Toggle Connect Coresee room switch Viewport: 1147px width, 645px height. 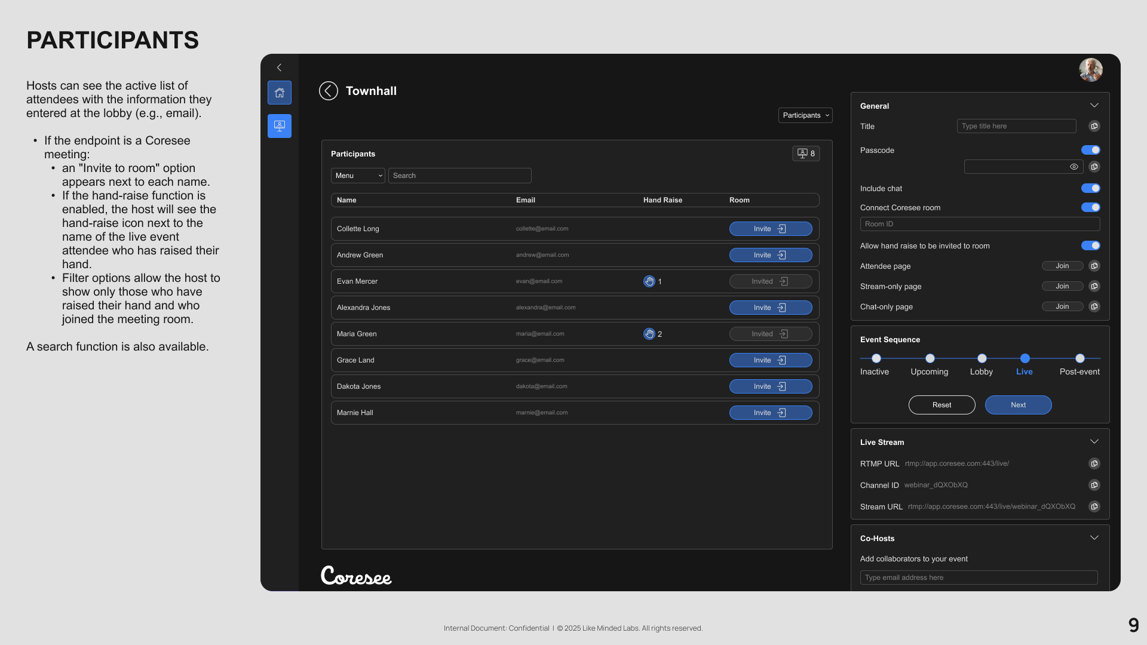1090,207
